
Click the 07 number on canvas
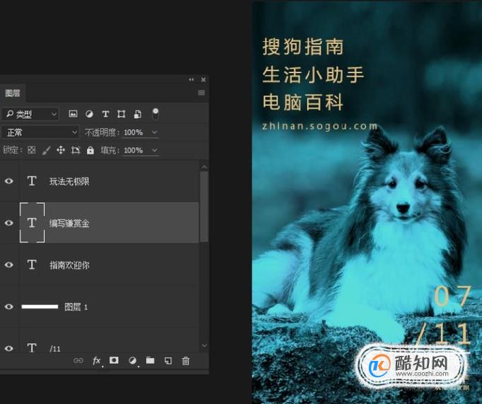[x=453, y=296]
